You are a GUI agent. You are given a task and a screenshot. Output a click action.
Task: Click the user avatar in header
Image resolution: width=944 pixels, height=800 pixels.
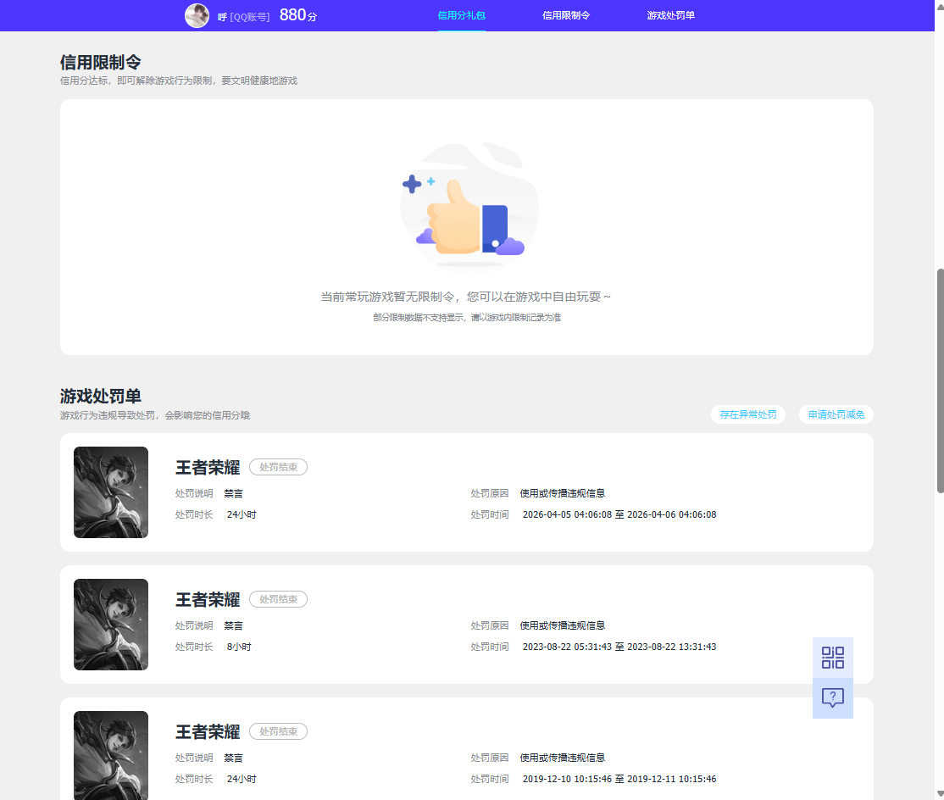coord(197,15)
